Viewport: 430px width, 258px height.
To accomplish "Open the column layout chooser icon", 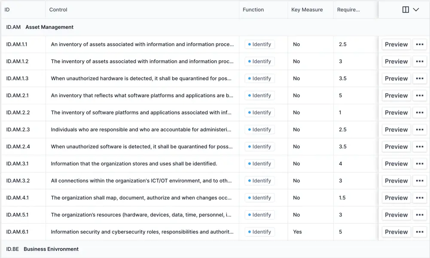I will 405,9.
